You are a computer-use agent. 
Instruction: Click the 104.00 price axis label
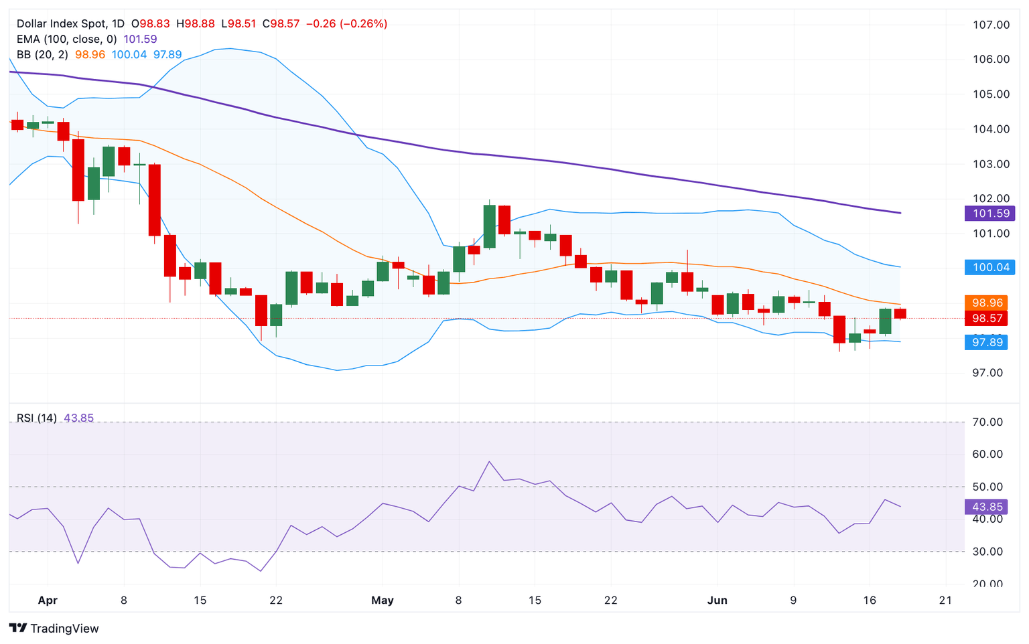click(x=991, y=129)
